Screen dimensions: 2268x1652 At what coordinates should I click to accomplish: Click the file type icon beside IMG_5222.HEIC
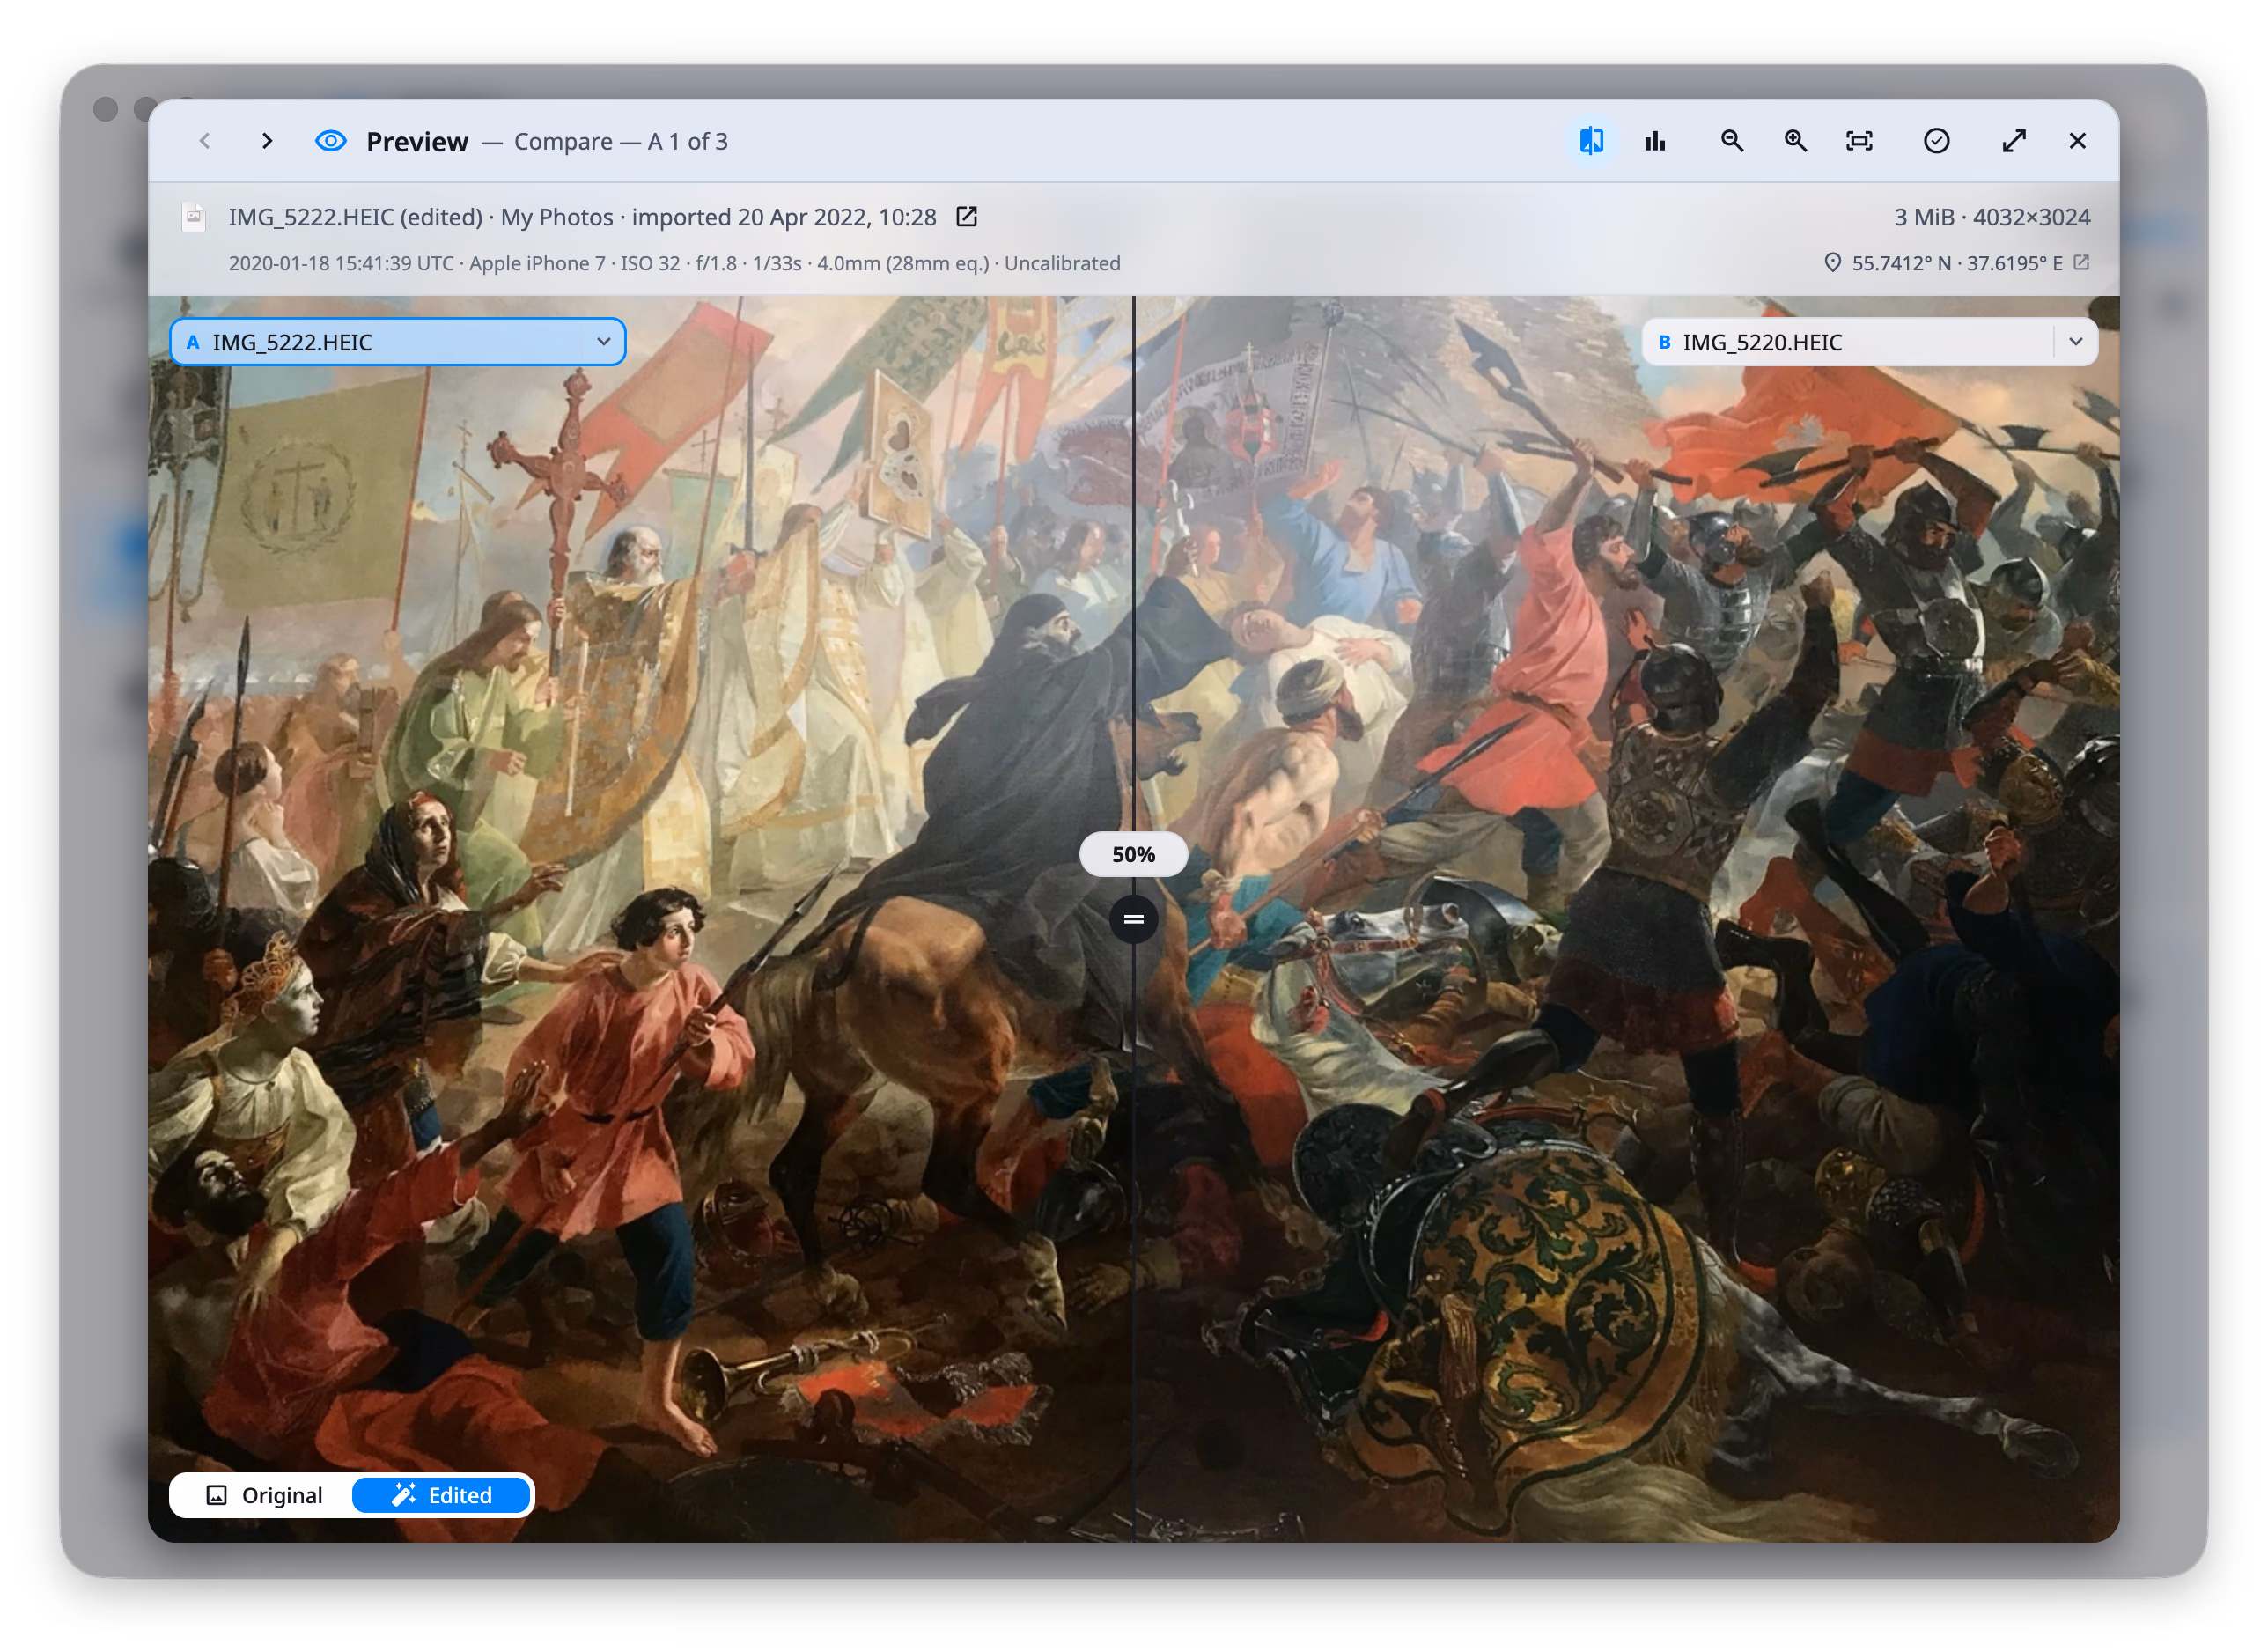pyautogui.click(x=194, y=217)
